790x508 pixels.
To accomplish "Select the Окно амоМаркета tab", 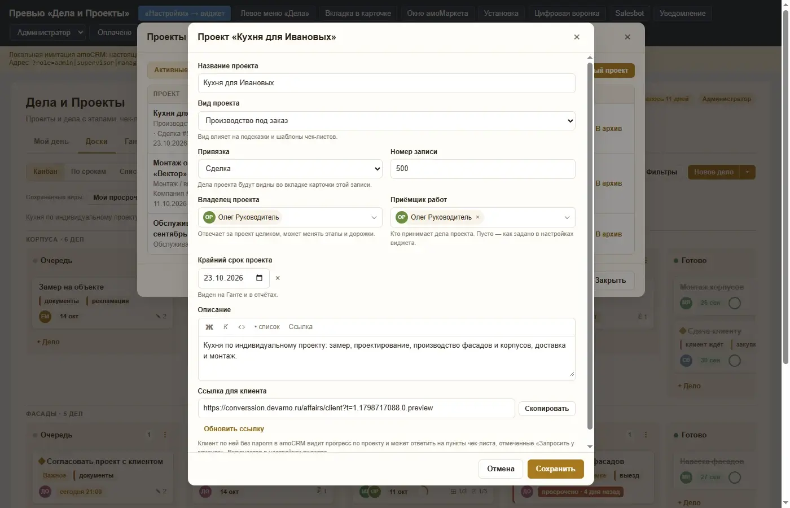I will [x=437, y=13].
